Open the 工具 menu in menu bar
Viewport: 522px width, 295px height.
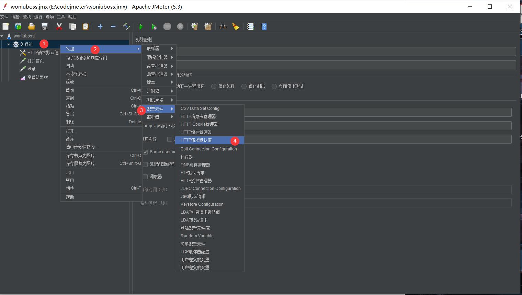point(61,17)
